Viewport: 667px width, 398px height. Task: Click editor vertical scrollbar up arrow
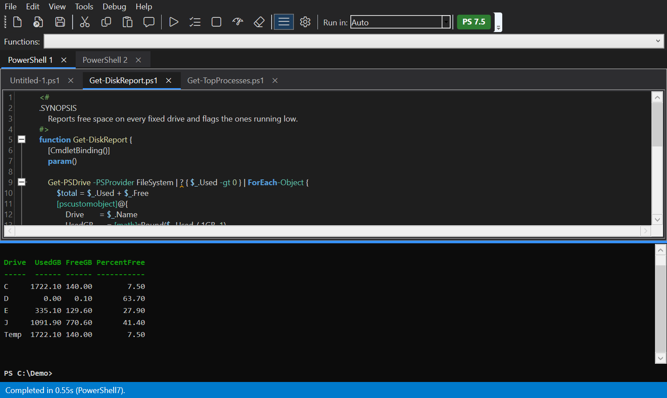coord(657,97)
